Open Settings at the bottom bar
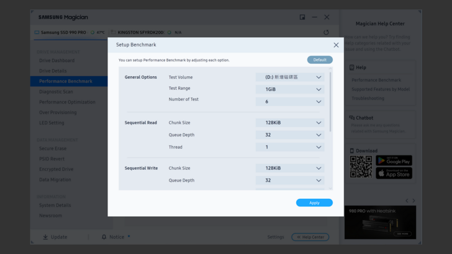The width and height of the screenshot is (452, 254). [276, 237]
